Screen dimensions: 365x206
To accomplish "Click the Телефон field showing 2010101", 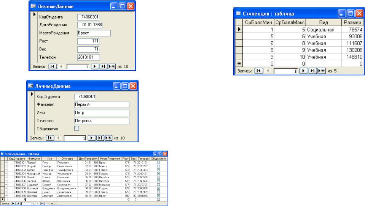I will pyautogui.click(x=88, y=57).
